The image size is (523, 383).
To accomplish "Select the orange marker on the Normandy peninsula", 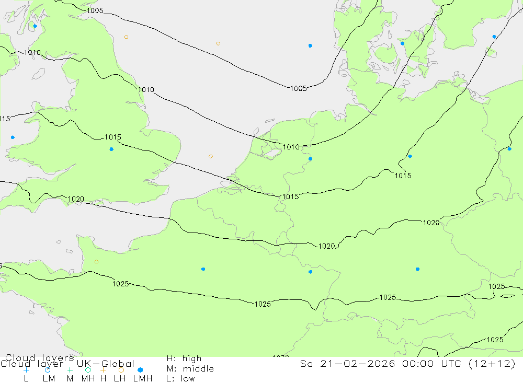I will [x=96, y=262].
